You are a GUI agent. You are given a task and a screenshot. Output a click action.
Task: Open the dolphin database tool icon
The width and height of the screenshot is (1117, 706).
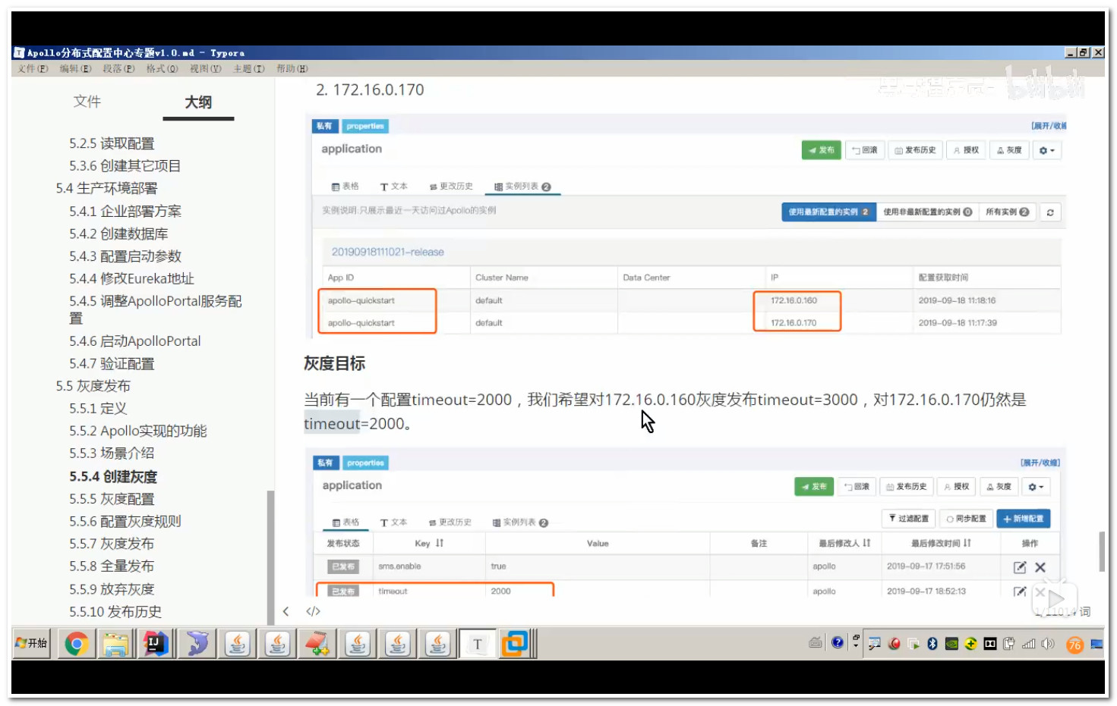click(x=197, y=644)
